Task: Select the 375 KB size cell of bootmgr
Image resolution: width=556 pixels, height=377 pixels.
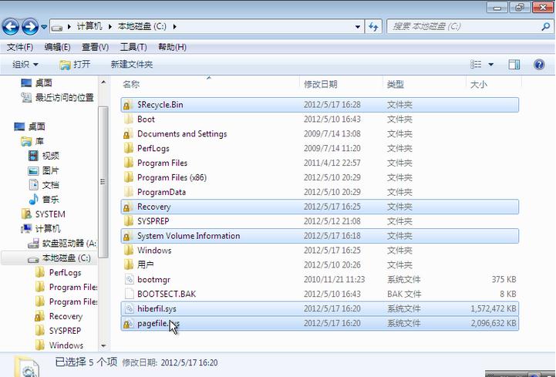Action: pos(504,279)
